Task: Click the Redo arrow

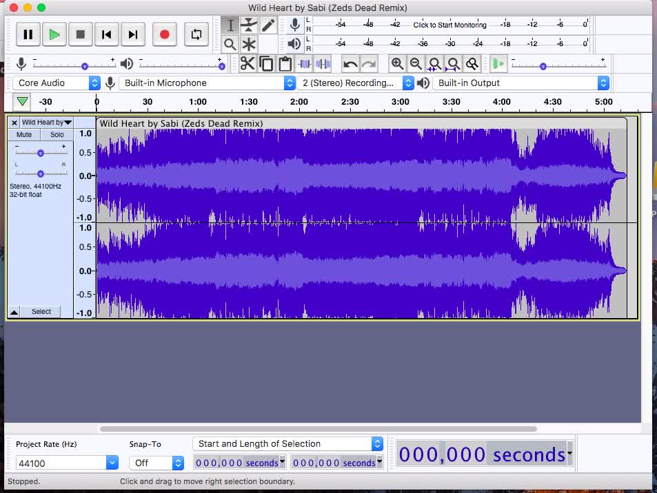Action: coord(369,64)
